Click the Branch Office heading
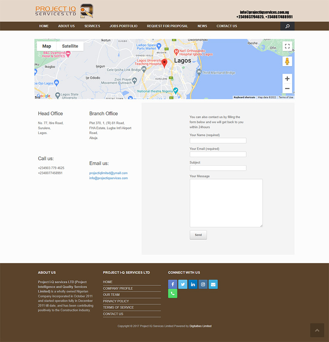This screenshot has height=342, width=329. [104, 113]
